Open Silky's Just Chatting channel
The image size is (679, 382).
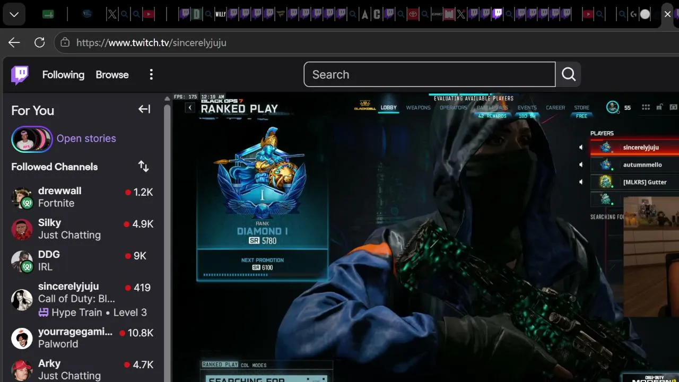(82, 229)
